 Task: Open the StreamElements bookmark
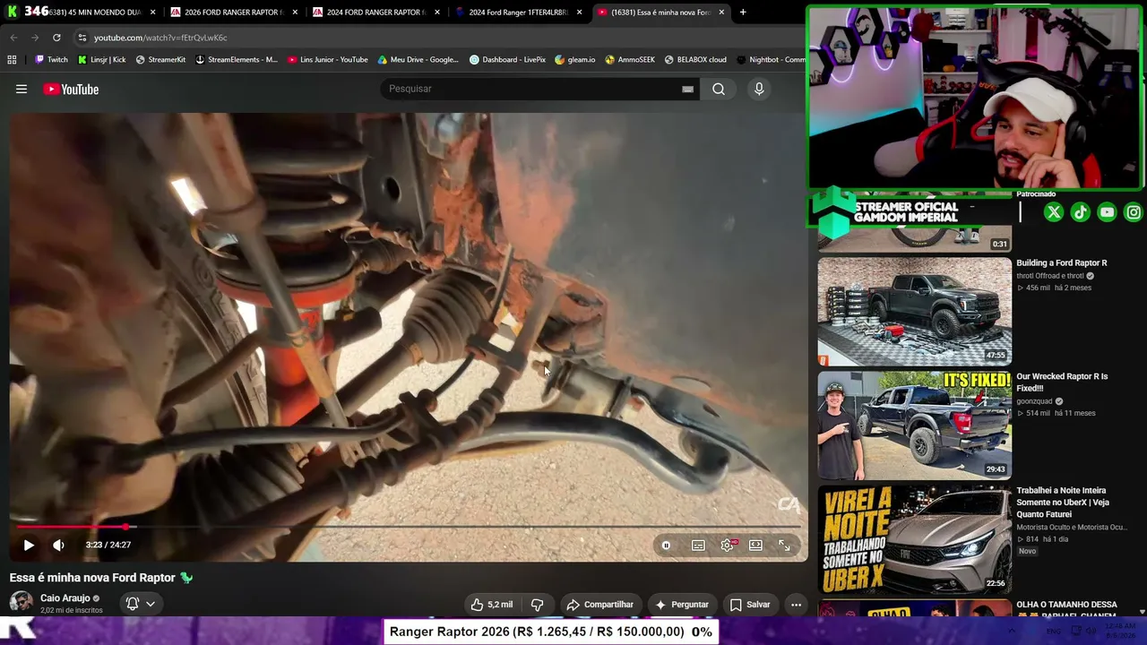pyautogui.click(x=236, y=60)
